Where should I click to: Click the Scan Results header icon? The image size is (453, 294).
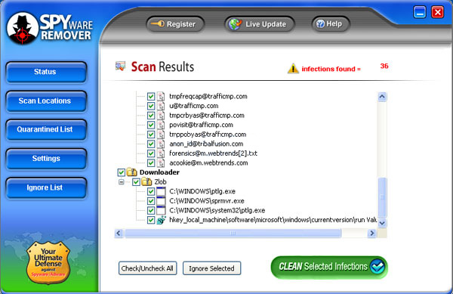121,66
